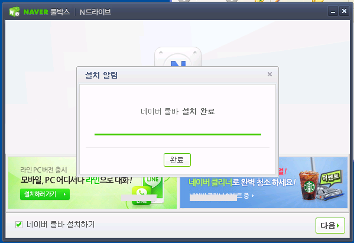Open the 네이버 클리너 event banner
The height and width of the screenshot is (243, 354).
click(x=264, y=183)
